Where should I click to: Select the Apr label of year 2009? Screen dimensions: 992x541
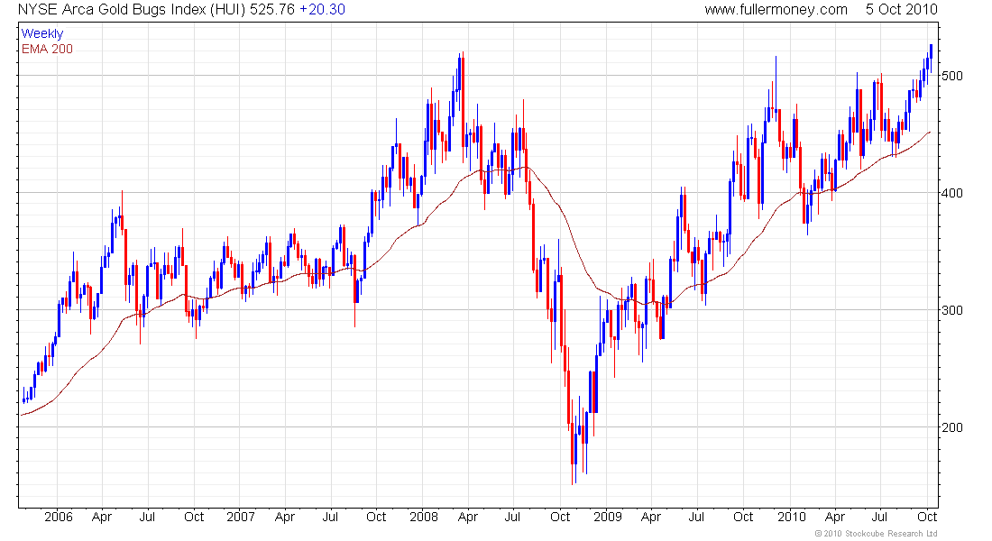pos(650,518)
